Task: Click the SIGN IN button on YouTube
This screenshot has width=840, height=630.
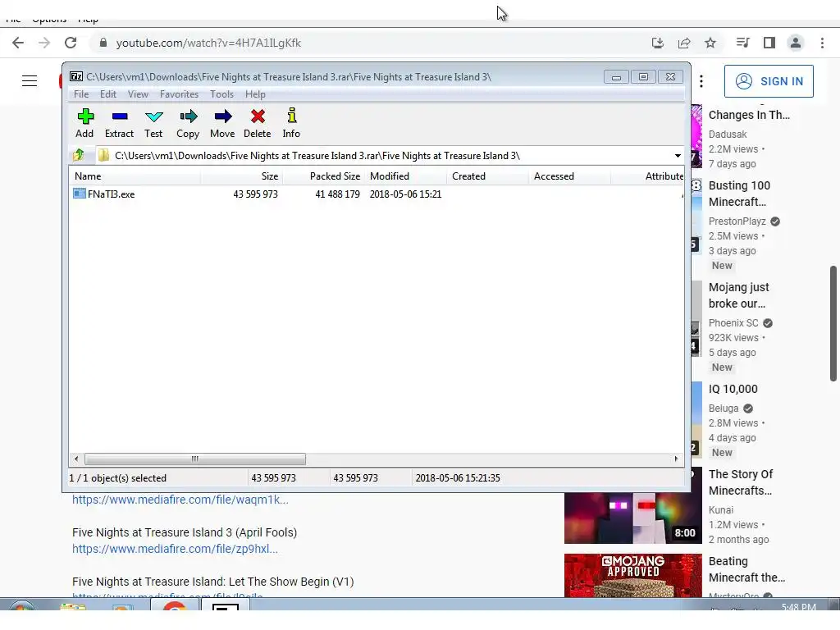Action: pyautogui.click(x=769, y=81)
